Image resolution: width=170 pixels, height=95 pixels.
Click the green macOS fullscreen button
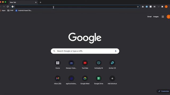point(5,2)
